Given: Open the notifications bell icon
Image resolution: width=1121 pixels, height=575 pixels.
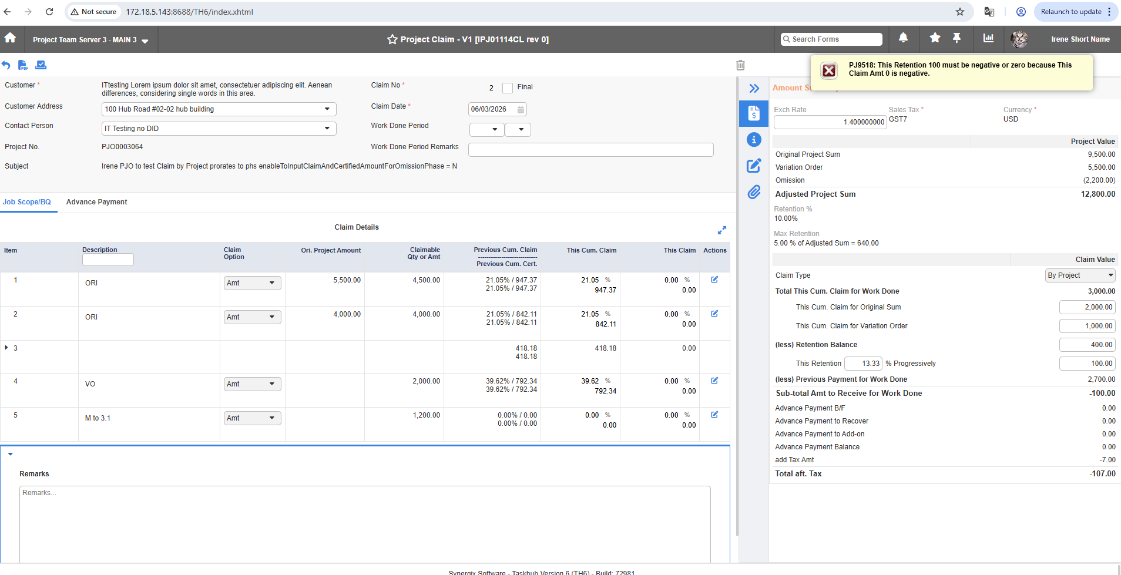Looking at the screenshot, I should (x=903, y=39).
